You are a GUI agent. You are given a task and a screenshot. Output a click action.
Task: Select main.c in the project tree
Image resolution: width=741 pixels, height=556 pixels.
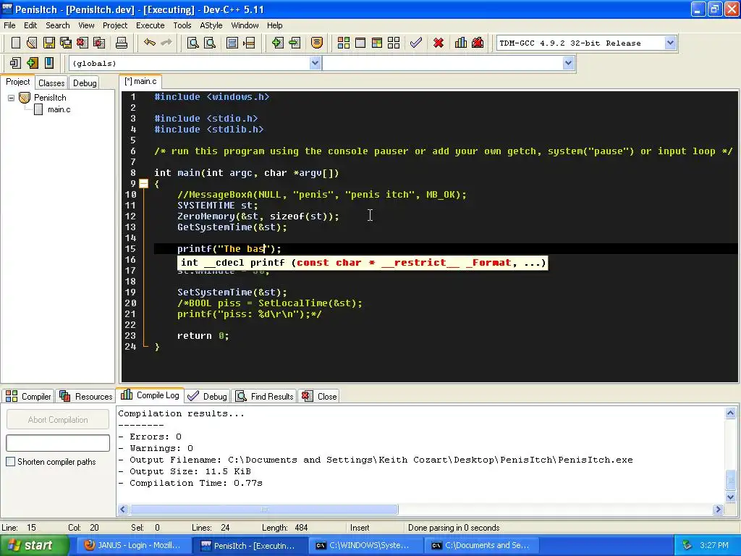click(x=59, y=110)
